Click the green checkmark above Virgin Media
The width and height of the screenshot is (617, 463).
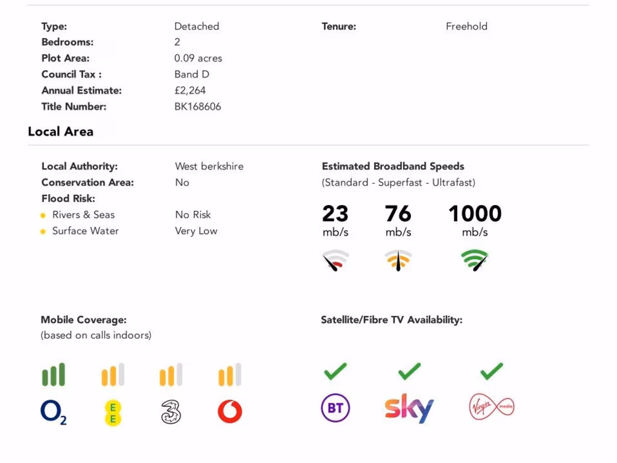pos(492,371)
